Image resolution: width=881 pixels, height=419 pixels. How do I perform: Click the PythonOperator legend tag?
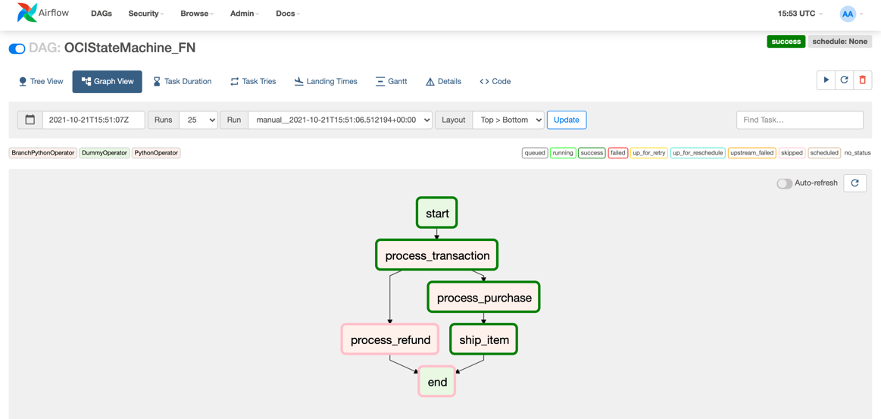156,153
